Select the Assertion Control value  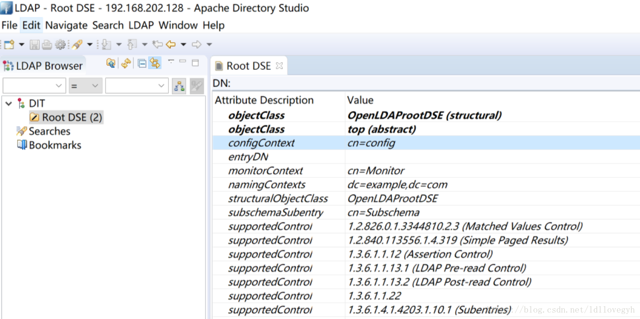click(x=420, y=254)
